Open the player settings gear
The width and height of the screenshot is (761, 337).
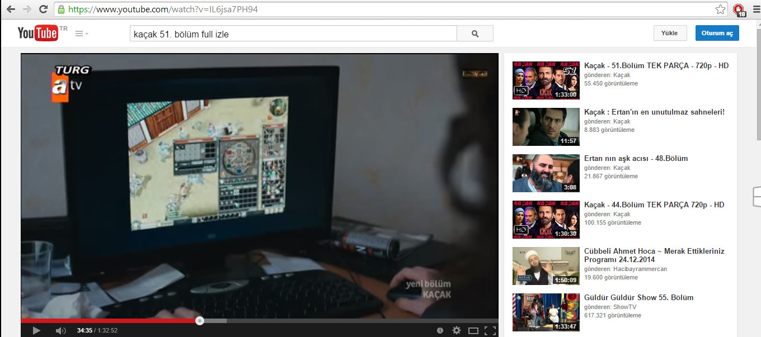[457, 330]
